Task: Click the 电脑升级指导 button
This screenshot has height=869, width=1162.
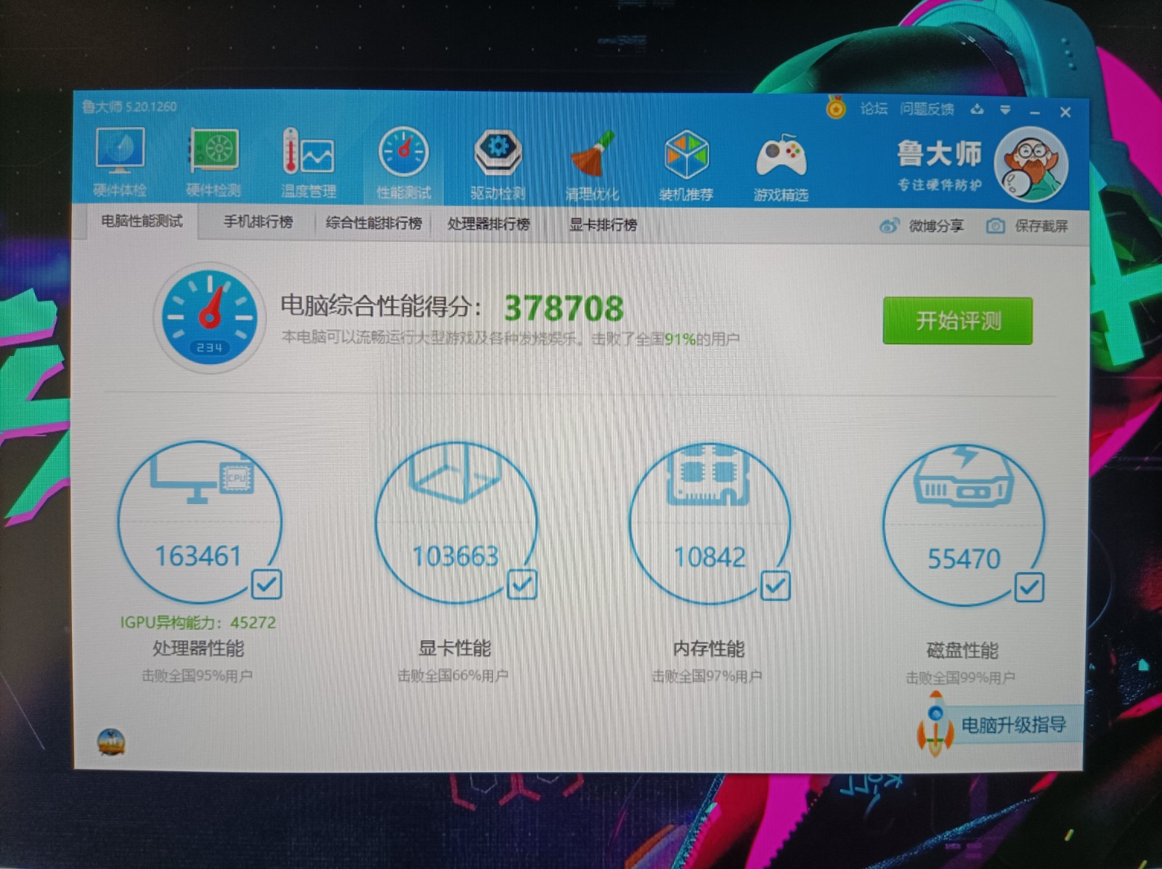Action: pos(1013,724)
